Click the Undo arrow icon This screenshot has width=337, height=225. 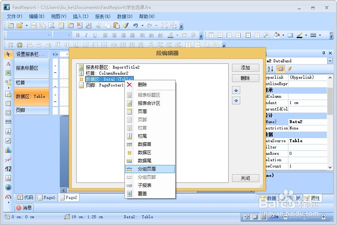tap(135, 25)
